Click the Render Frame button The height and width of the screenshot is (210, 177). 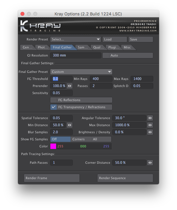point(52,178)
